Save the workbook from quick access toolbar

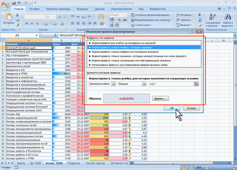[x=14, y=3]
